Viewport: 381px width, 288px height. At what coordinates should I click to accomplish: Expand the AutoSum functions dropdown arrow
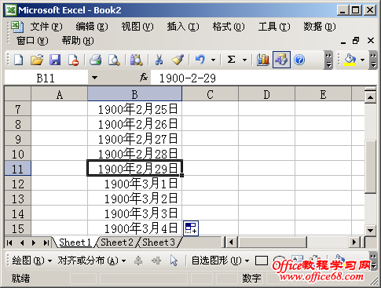click(244, 60)
